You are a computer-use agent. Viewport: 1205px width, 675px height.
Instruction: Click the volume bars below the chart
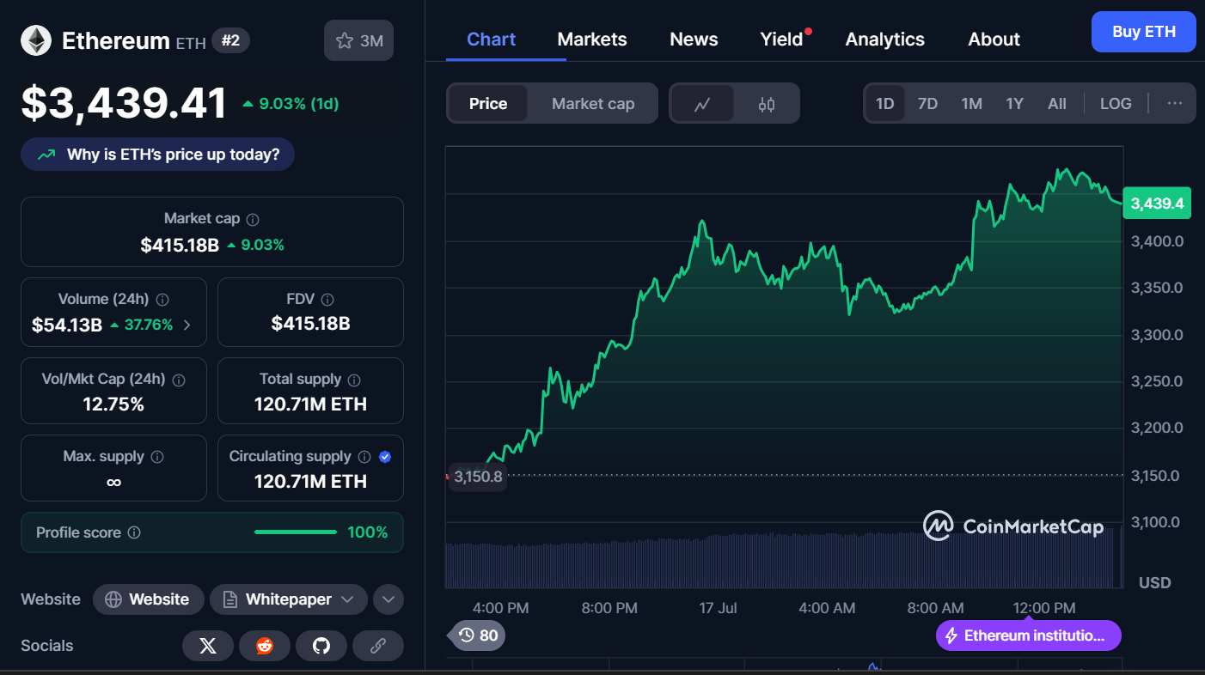(784, 559)
